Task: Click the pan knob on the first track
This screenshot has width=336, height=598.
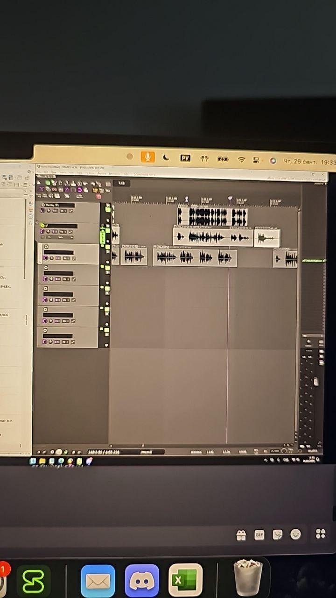Action: 49,211
